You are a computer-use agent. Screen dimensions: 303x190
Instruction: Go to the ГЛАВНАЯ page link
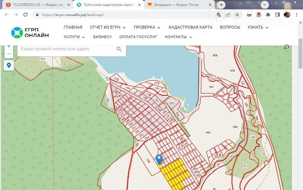(x=73, y=27)
